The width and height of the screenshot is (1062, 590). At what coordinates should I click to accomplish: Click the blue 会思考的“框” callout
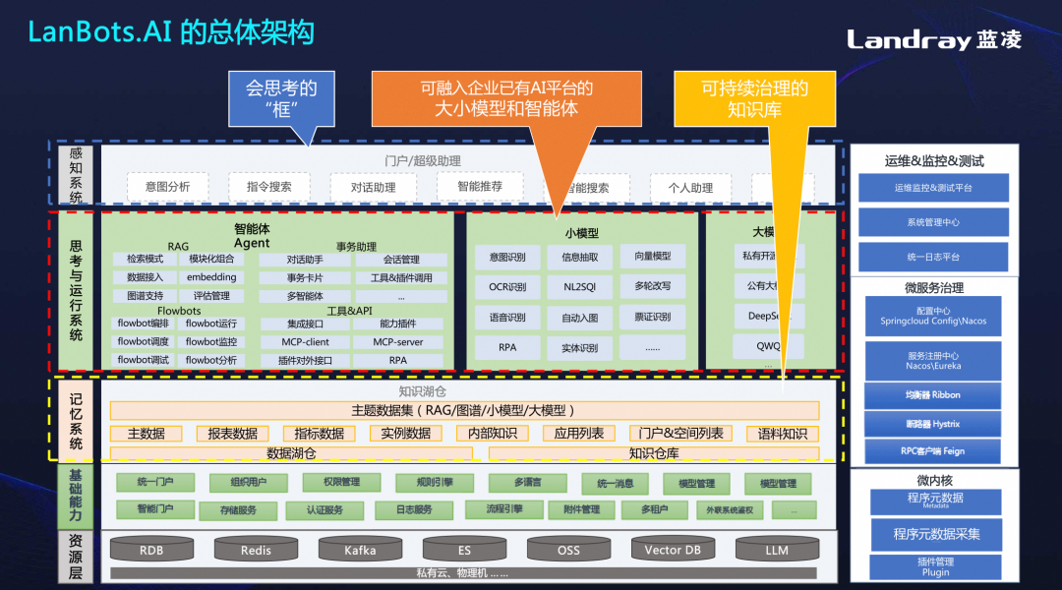pos(282,98)
